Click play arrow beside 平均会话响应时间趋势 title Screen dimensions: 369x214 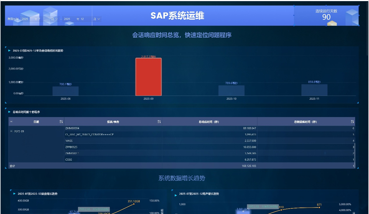pos(9,51)
